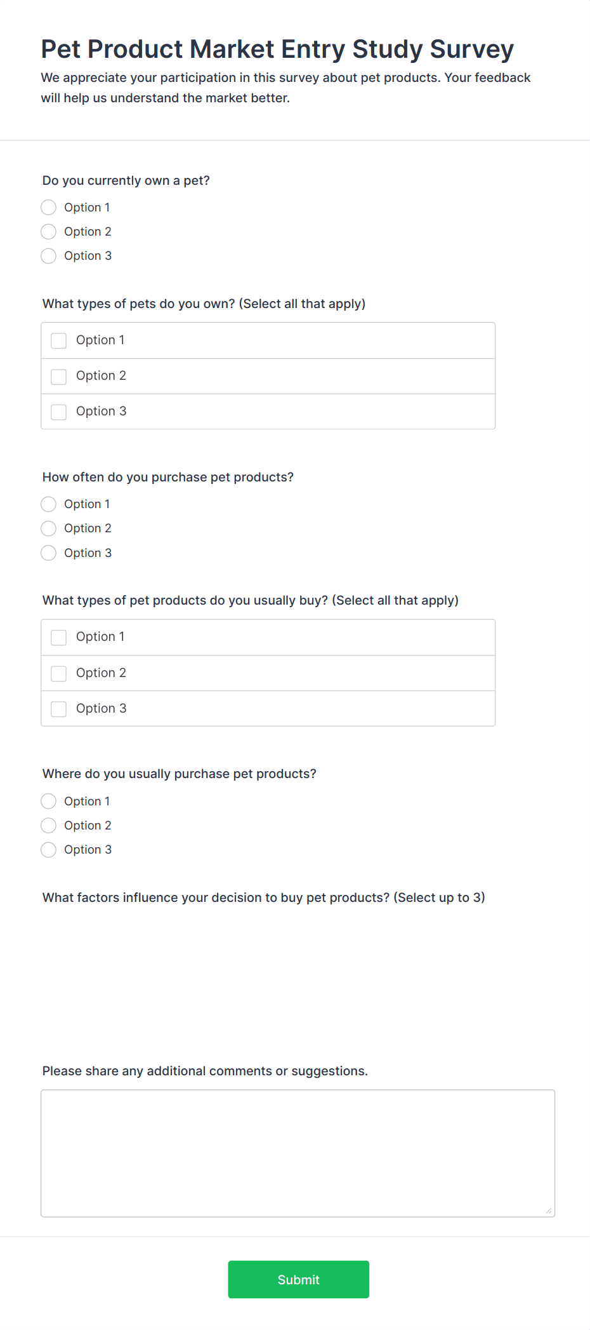The height and width of the screenshot is (1330, 590).
Task: Pick Option 2 for how often you purchase
Action: coord(49,528)
